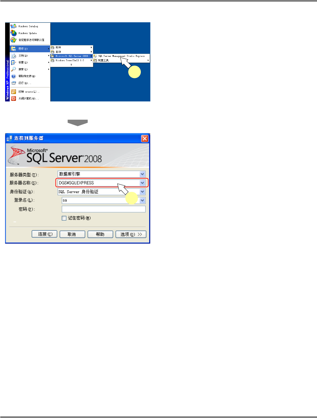Show more programs via the double chevron
317x418 pixels.
[71, 65]
